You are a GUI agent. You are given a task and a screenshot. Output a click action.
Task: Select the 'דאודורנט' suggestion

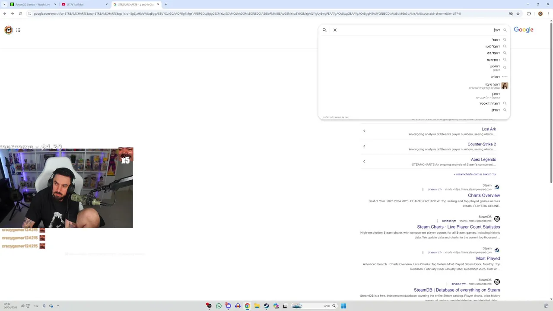coord(493,60)
